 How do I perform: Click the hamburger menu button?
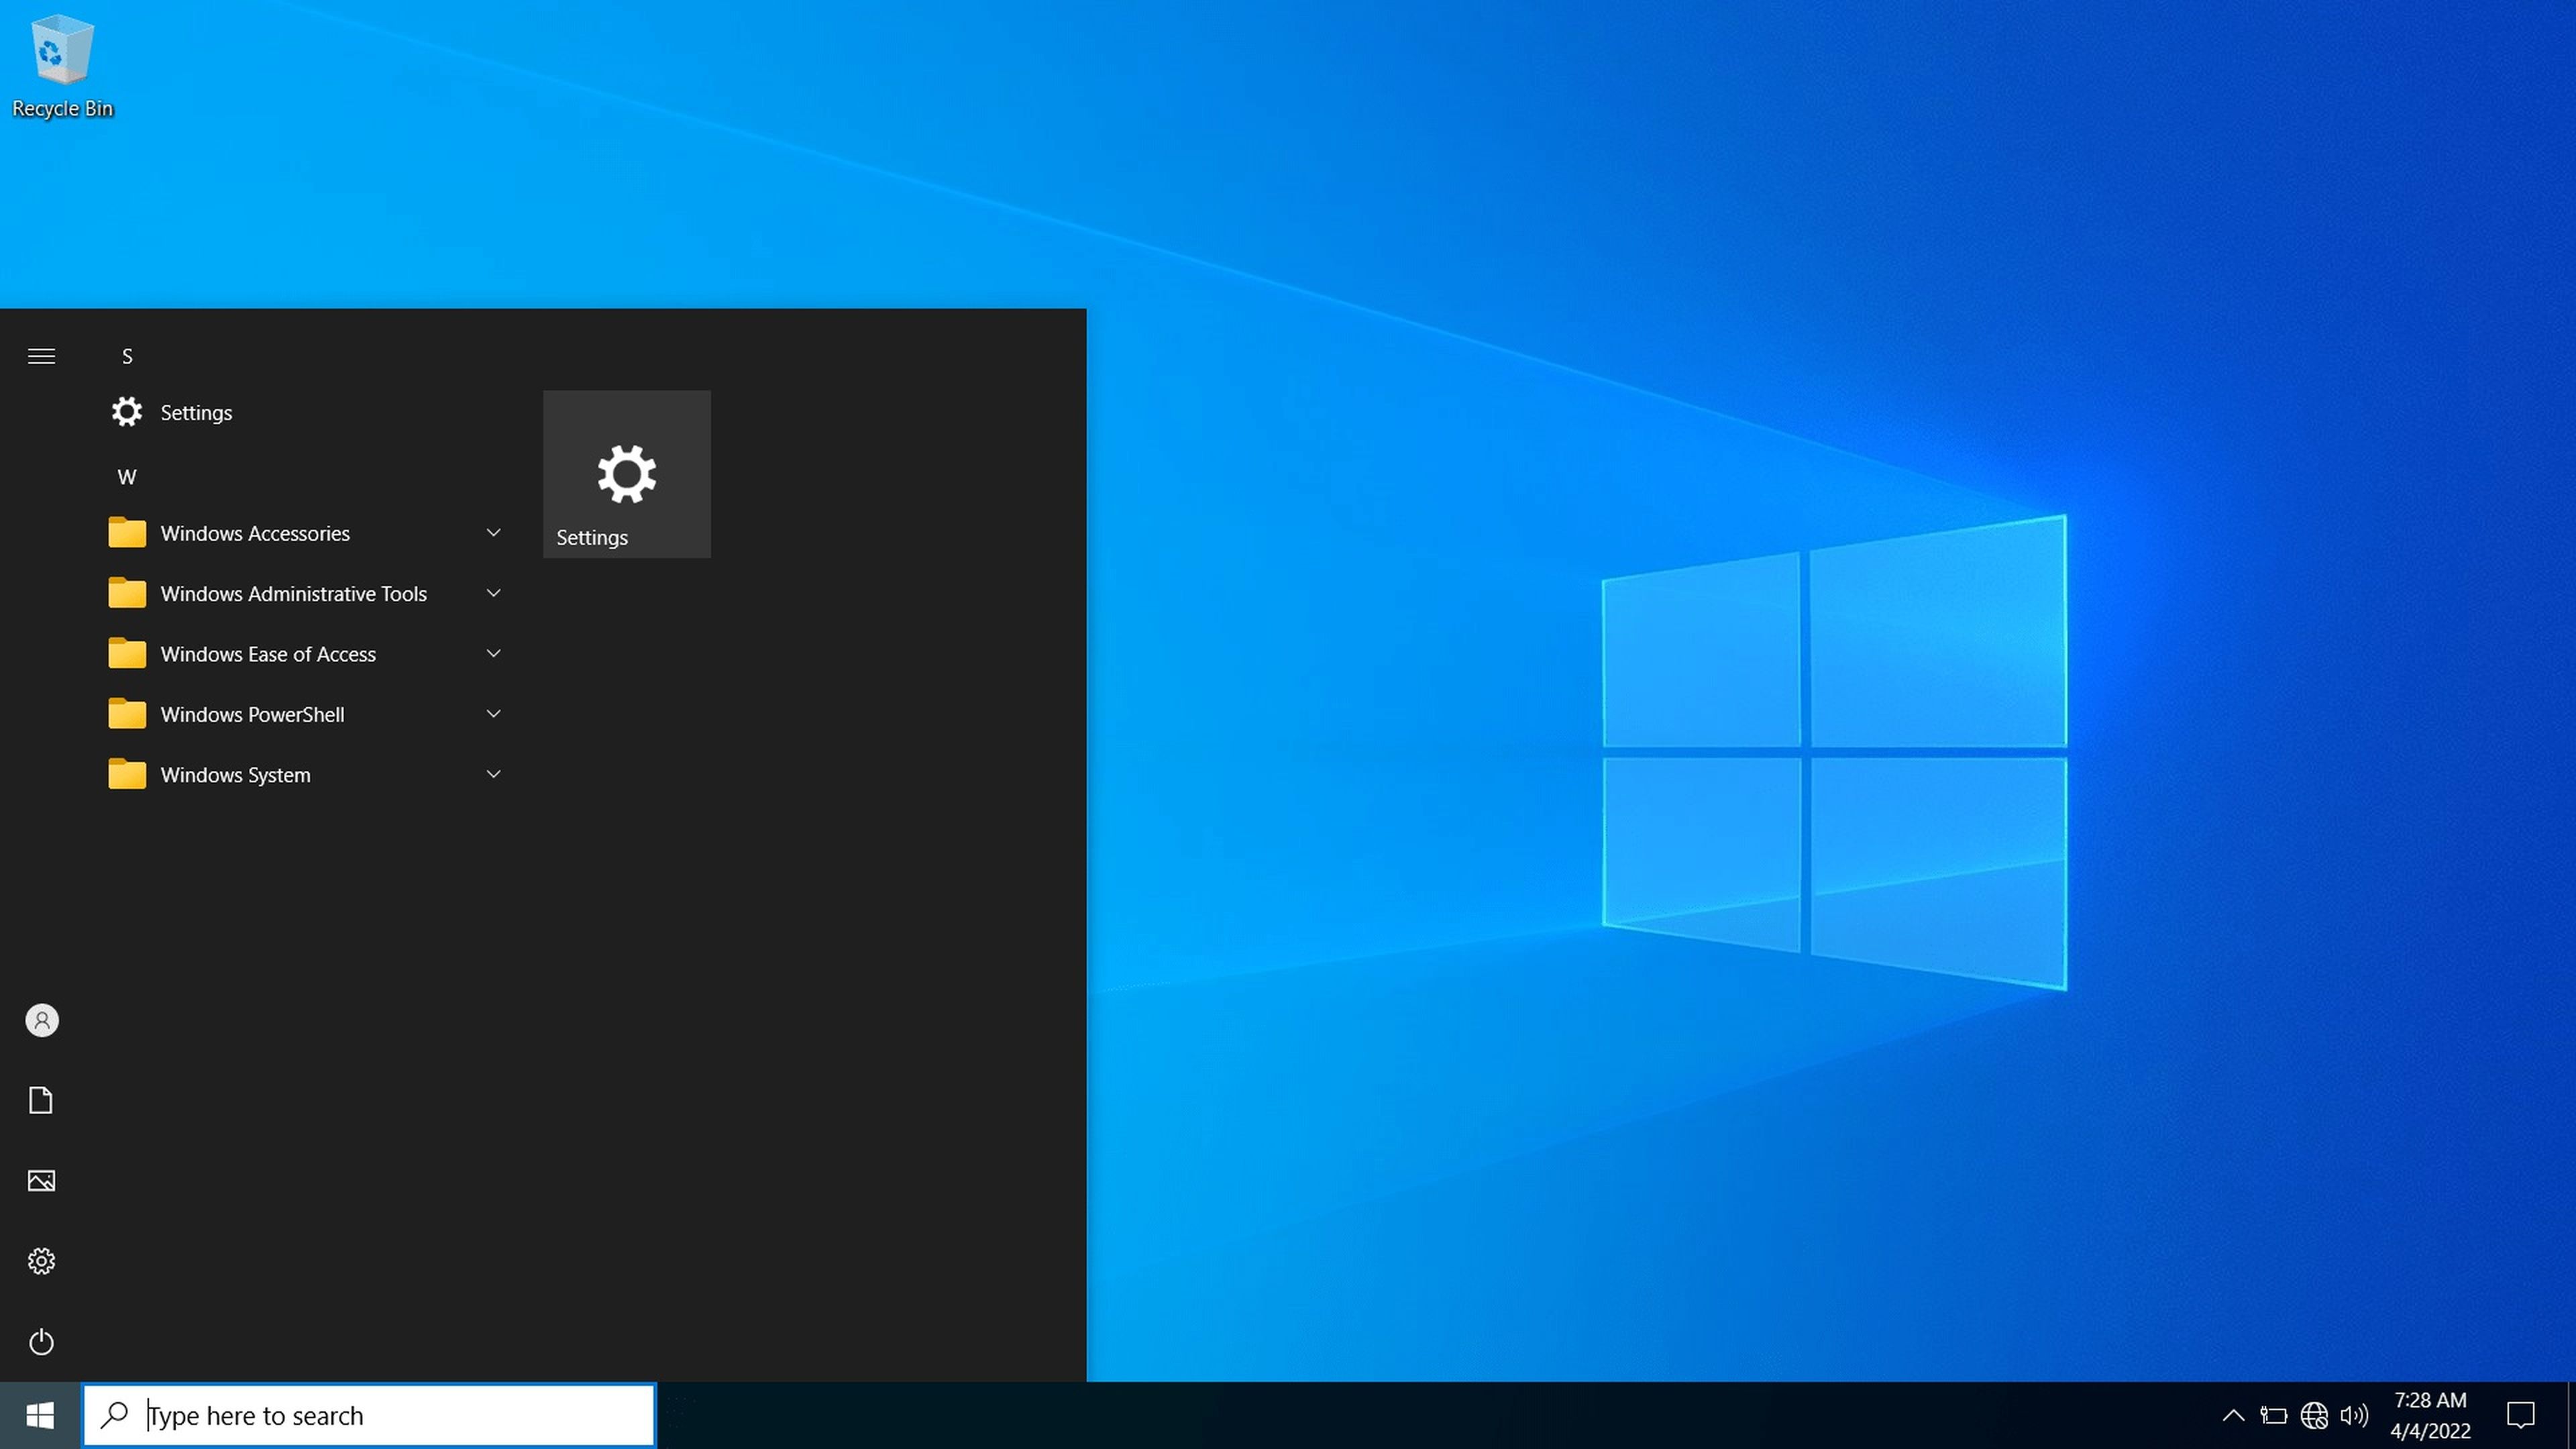pos(41,356)
